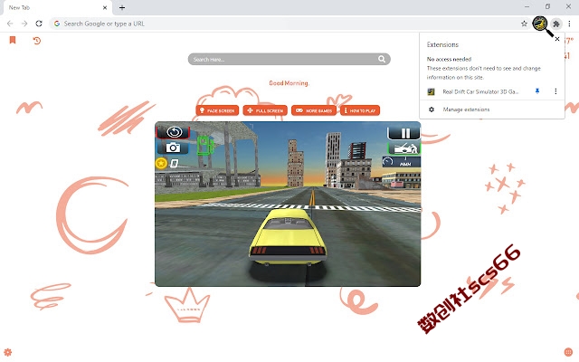
Task: Open a new tab with the plus button
Action: pos(122,7)
